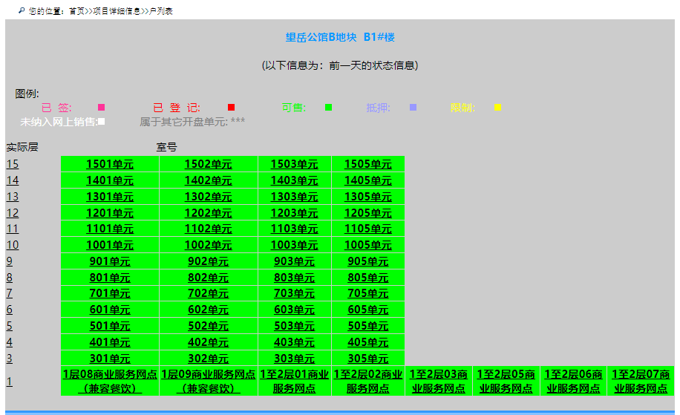The image size is (680, 415).
Task: View unit 502单元
Action: [x=208, y=326]
